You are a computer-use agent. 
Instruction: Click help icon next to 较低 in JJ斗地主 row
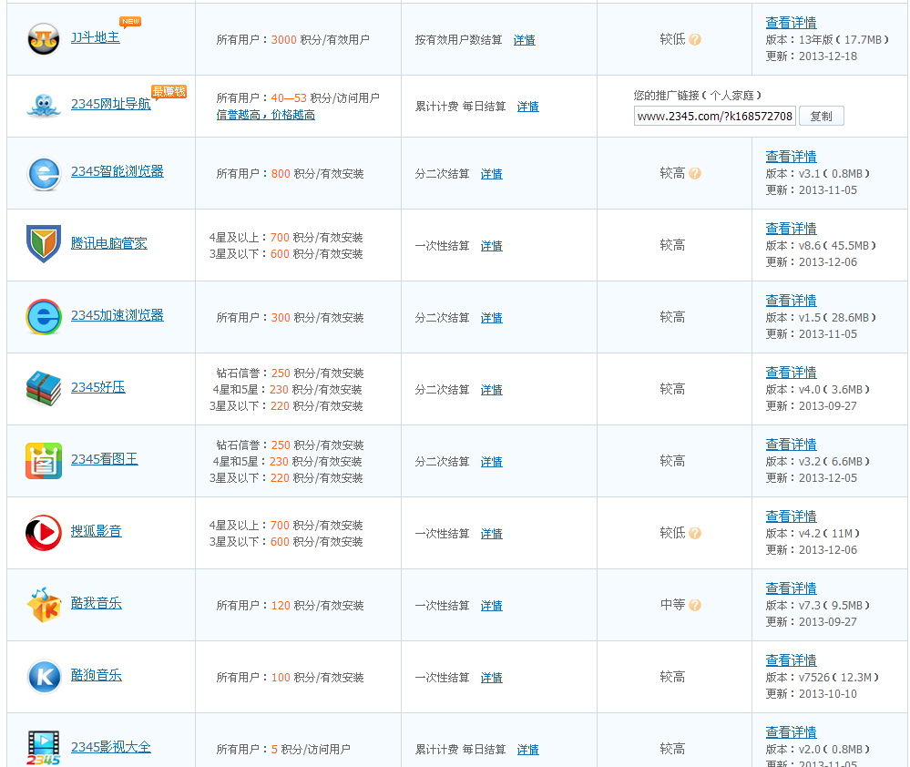(695, 39)
